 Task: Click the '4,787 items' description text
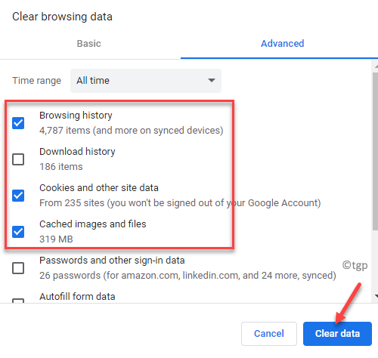(132, 131)
